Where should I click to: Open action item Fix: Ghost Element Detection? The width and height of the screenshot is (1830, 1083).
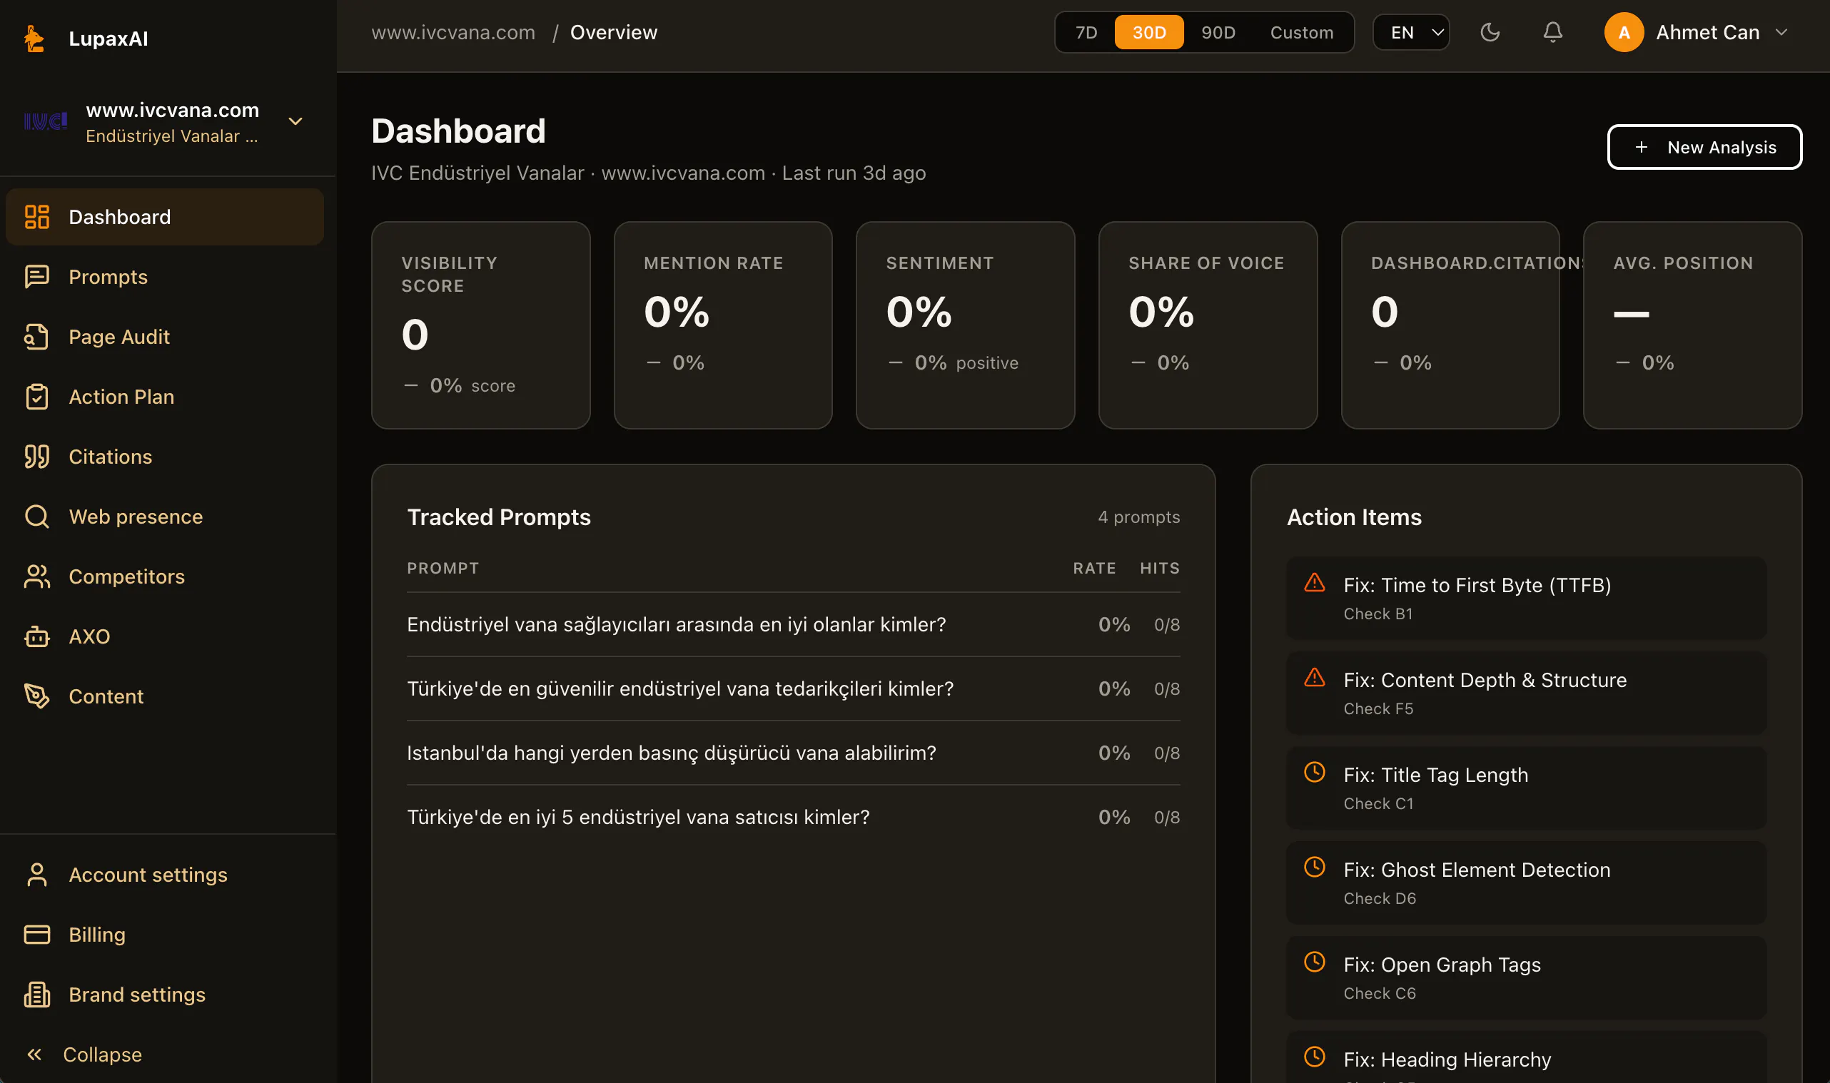tap(1527, 883)
